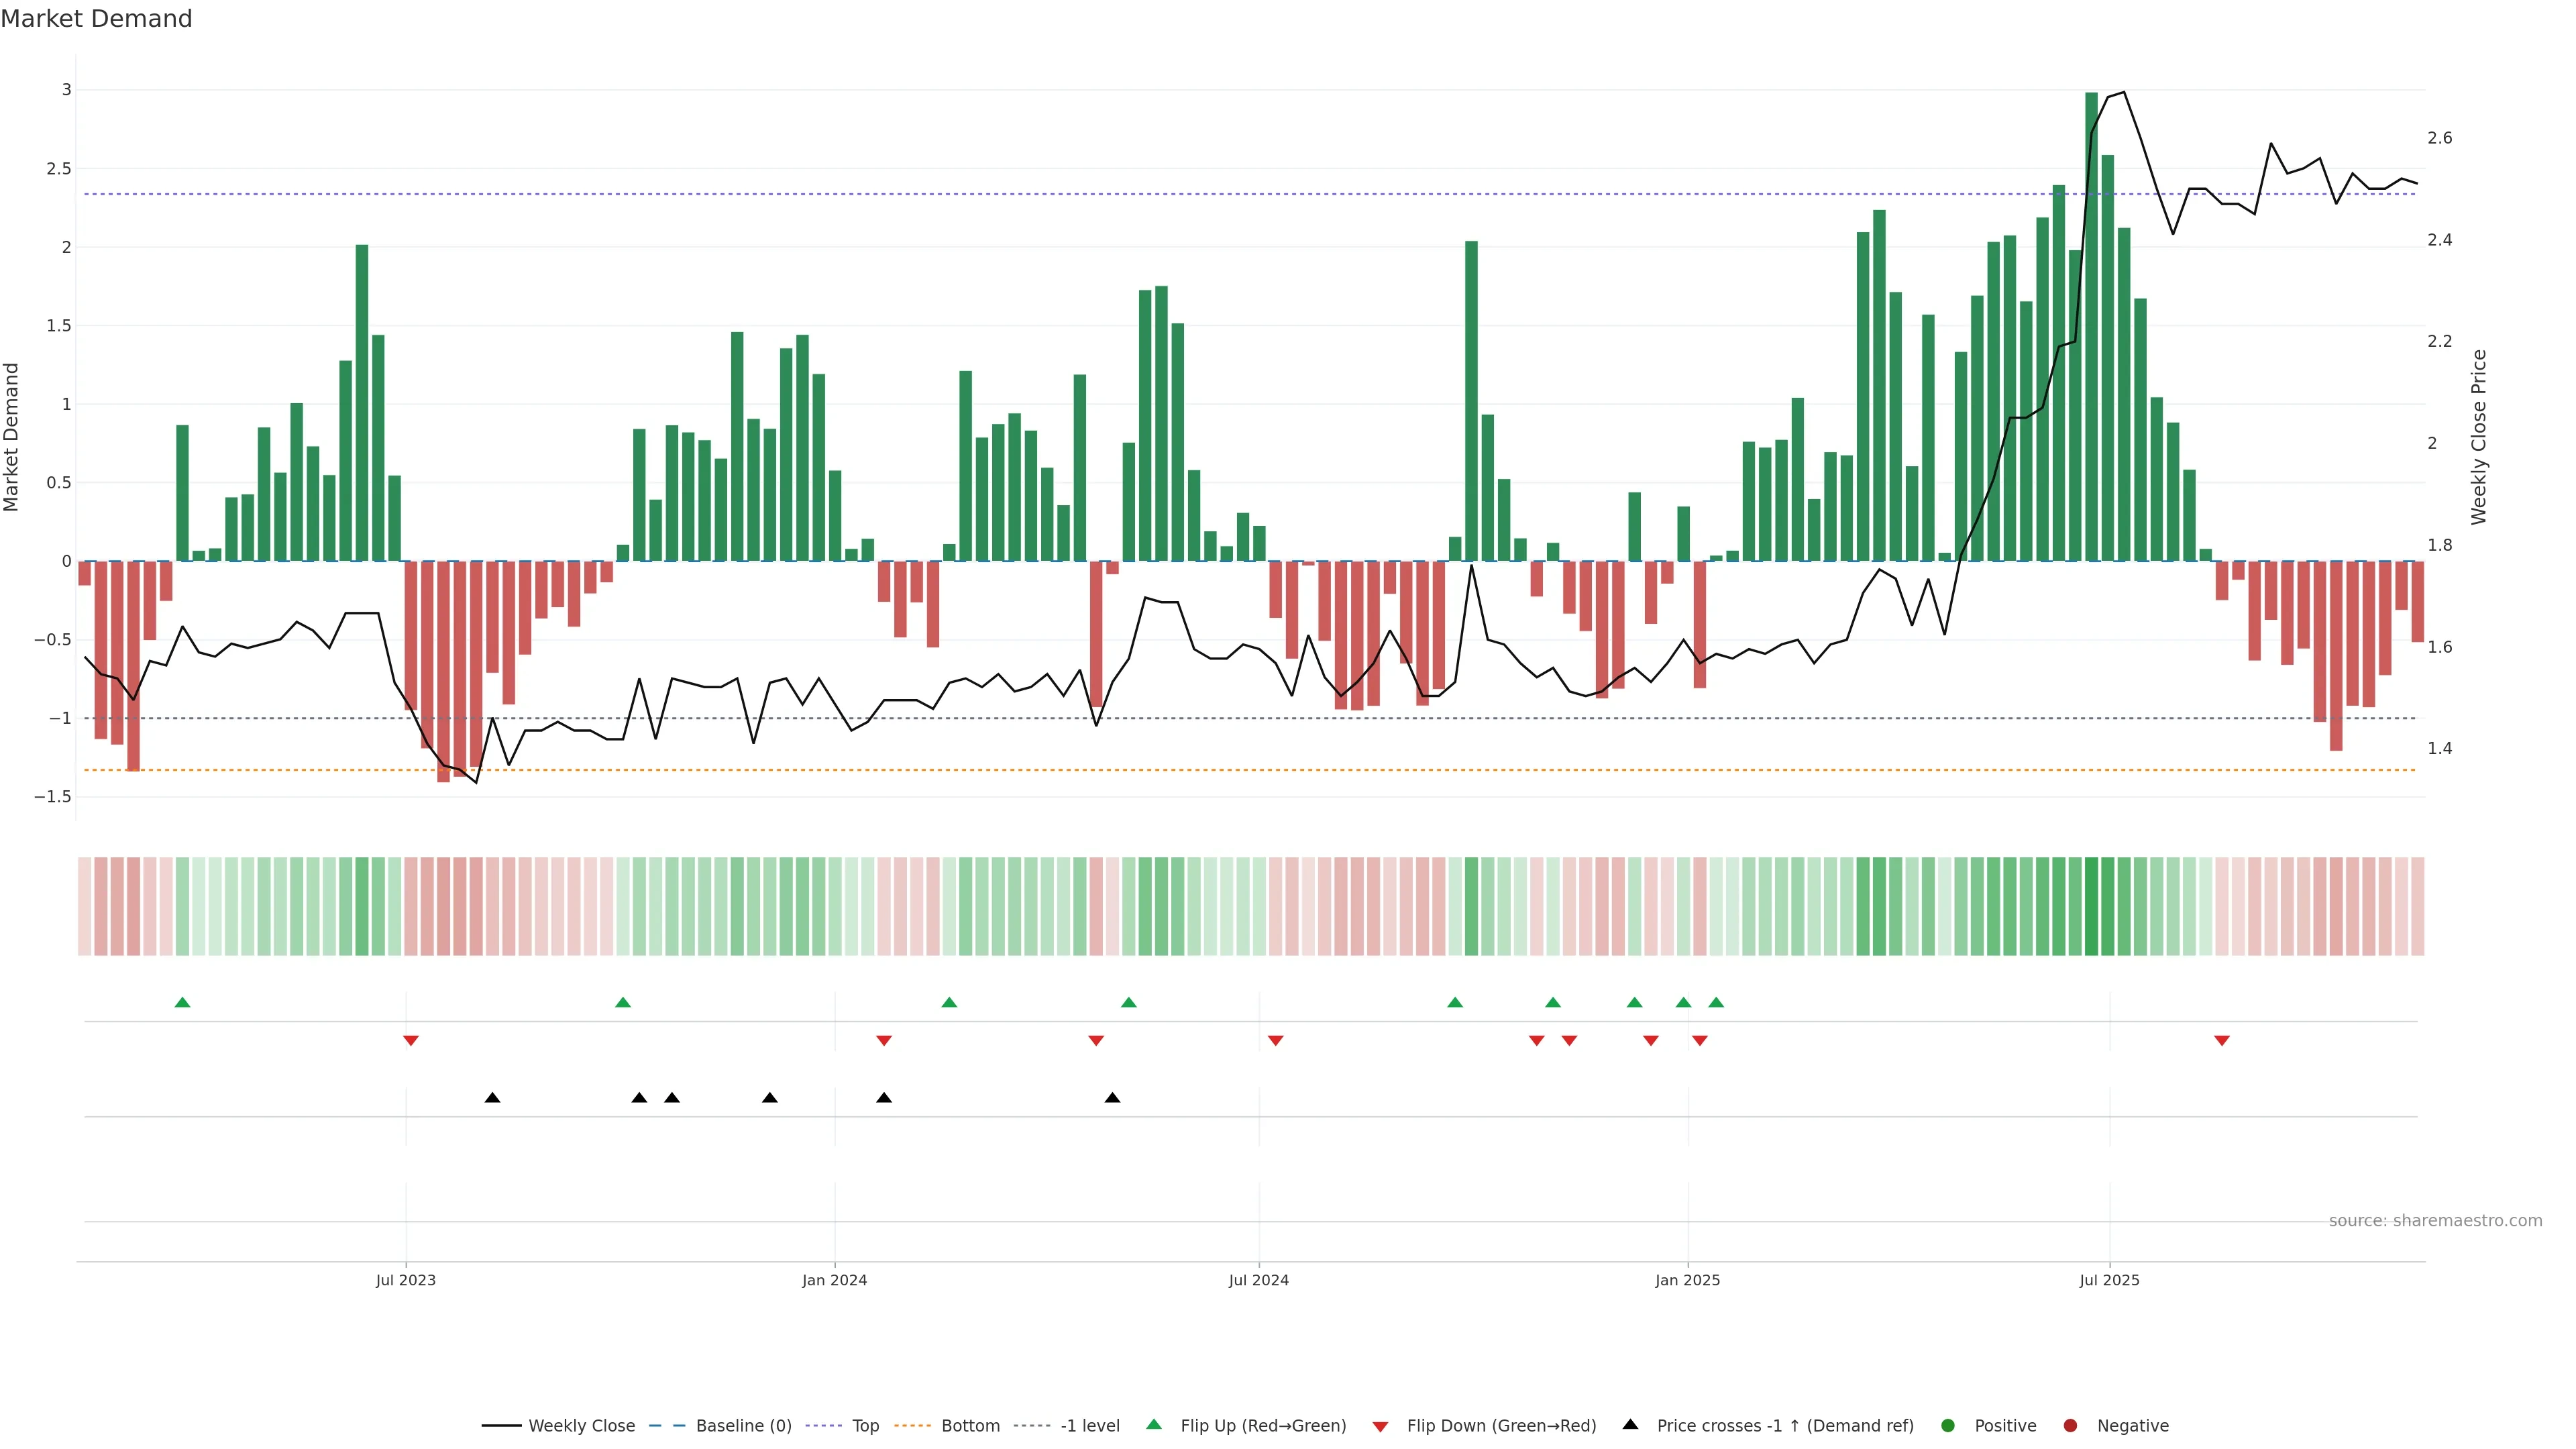Click the Weekly Close Price axis title
Image resolution: width=2576 pixels, height=1449 pixels.
2478,437
